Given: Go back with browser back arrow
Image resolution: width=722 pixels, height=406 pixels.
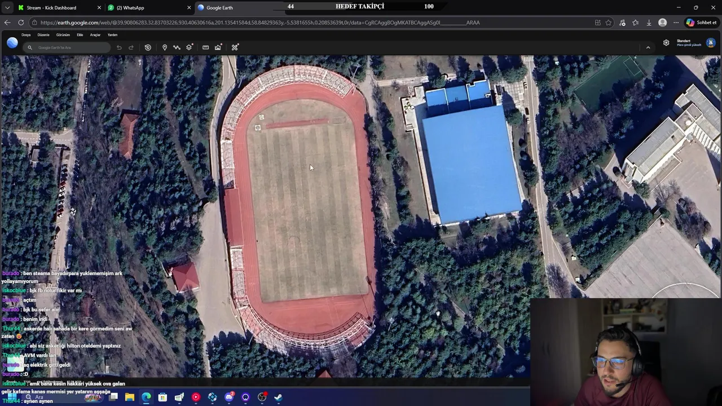Looking at the screenshot, I should (7, 23).
